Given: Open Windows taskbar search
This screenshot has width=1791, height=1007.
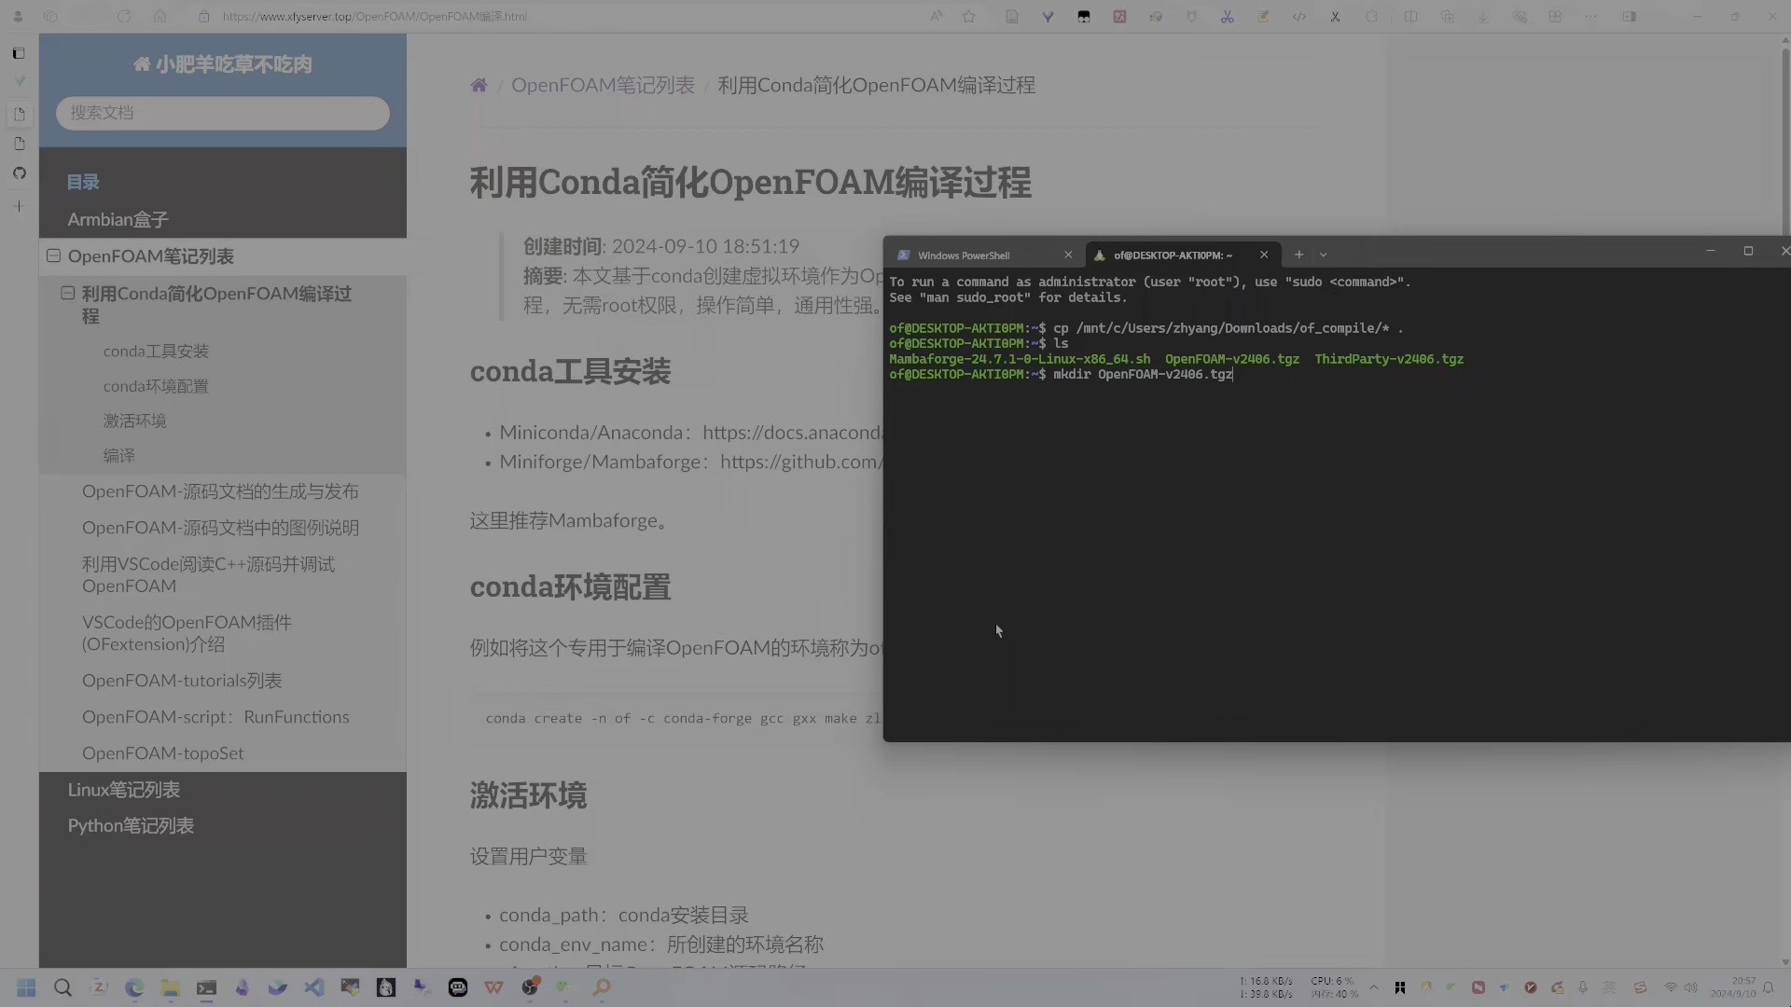Looking at the screenshot, I should 62,987.
